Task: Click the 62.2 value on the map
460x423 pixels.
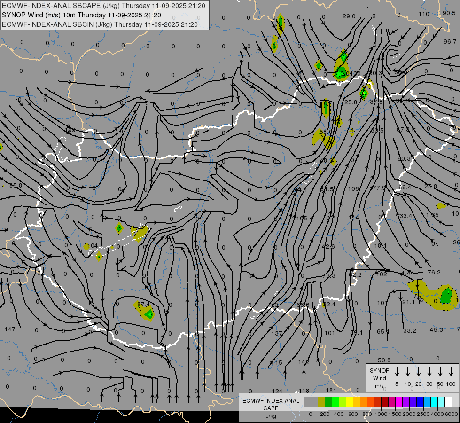Action: point(355,275)
